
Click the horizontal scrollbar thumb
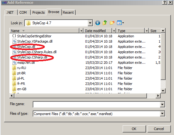tap(80, 95)
